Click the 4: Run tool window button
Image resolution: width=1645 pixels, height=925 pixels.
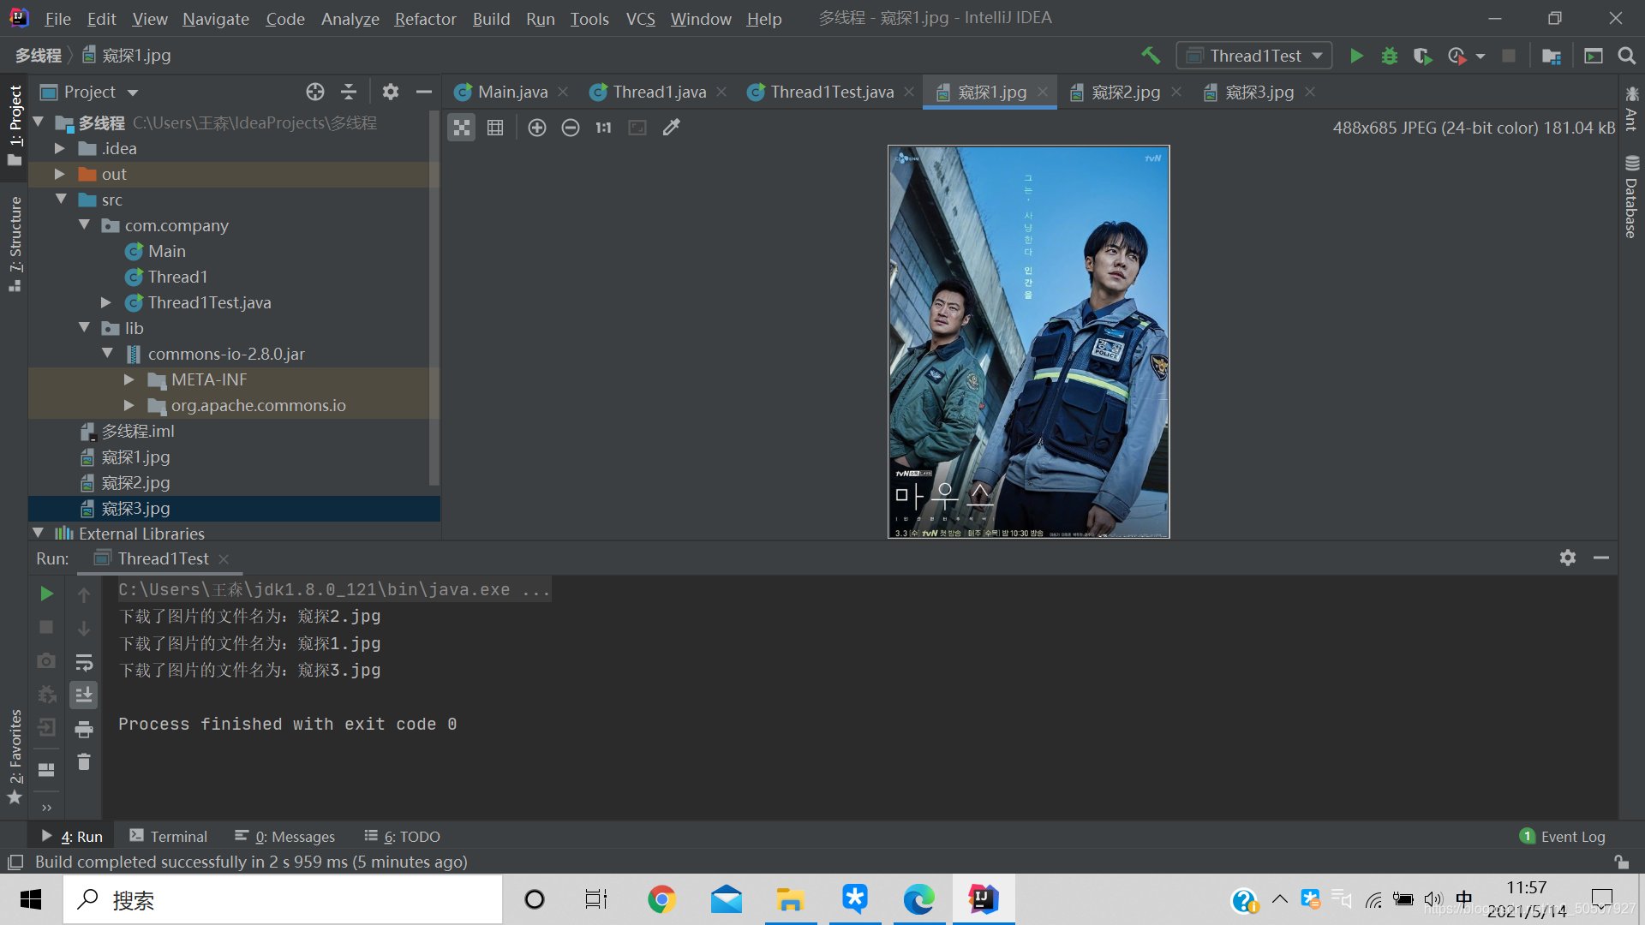click(x=73, y=837)
